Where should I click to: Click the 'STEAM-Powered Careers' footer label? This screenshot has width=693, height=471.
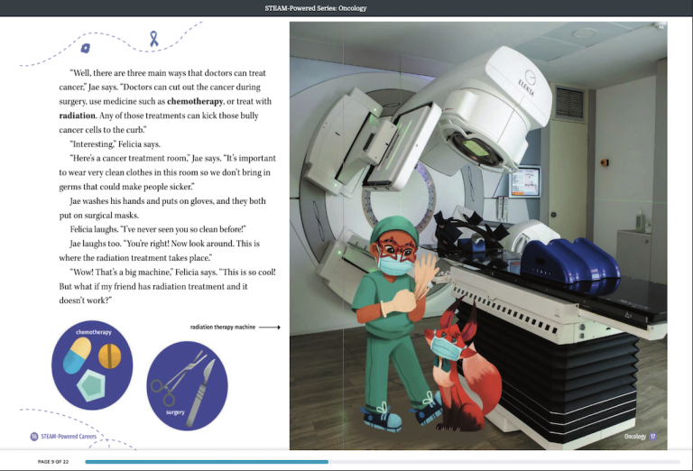coord(69,437)
